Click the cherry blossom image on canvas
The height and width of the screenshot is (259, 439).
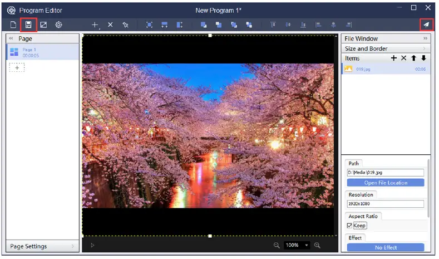click(208, 136)
